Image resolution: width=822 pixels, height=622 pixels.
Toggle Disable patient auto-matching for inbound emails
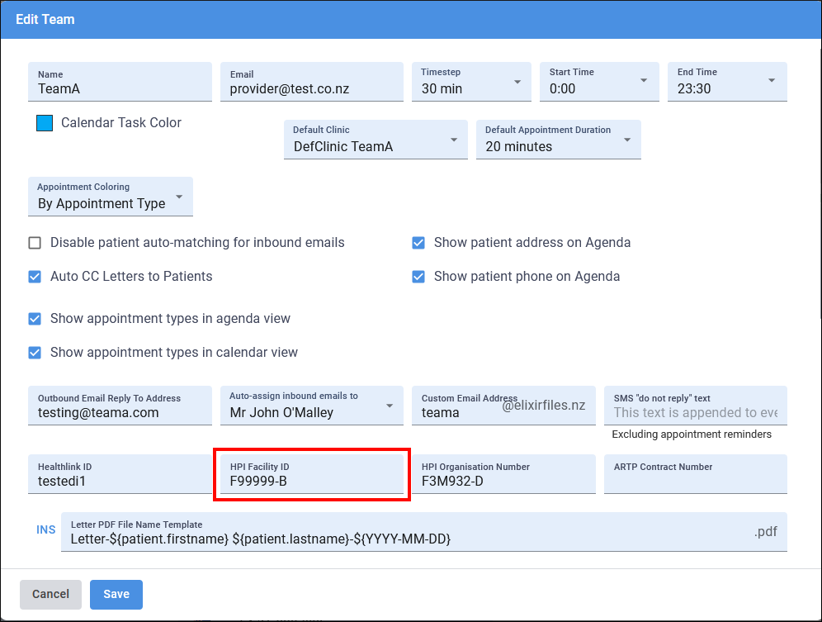35,243
